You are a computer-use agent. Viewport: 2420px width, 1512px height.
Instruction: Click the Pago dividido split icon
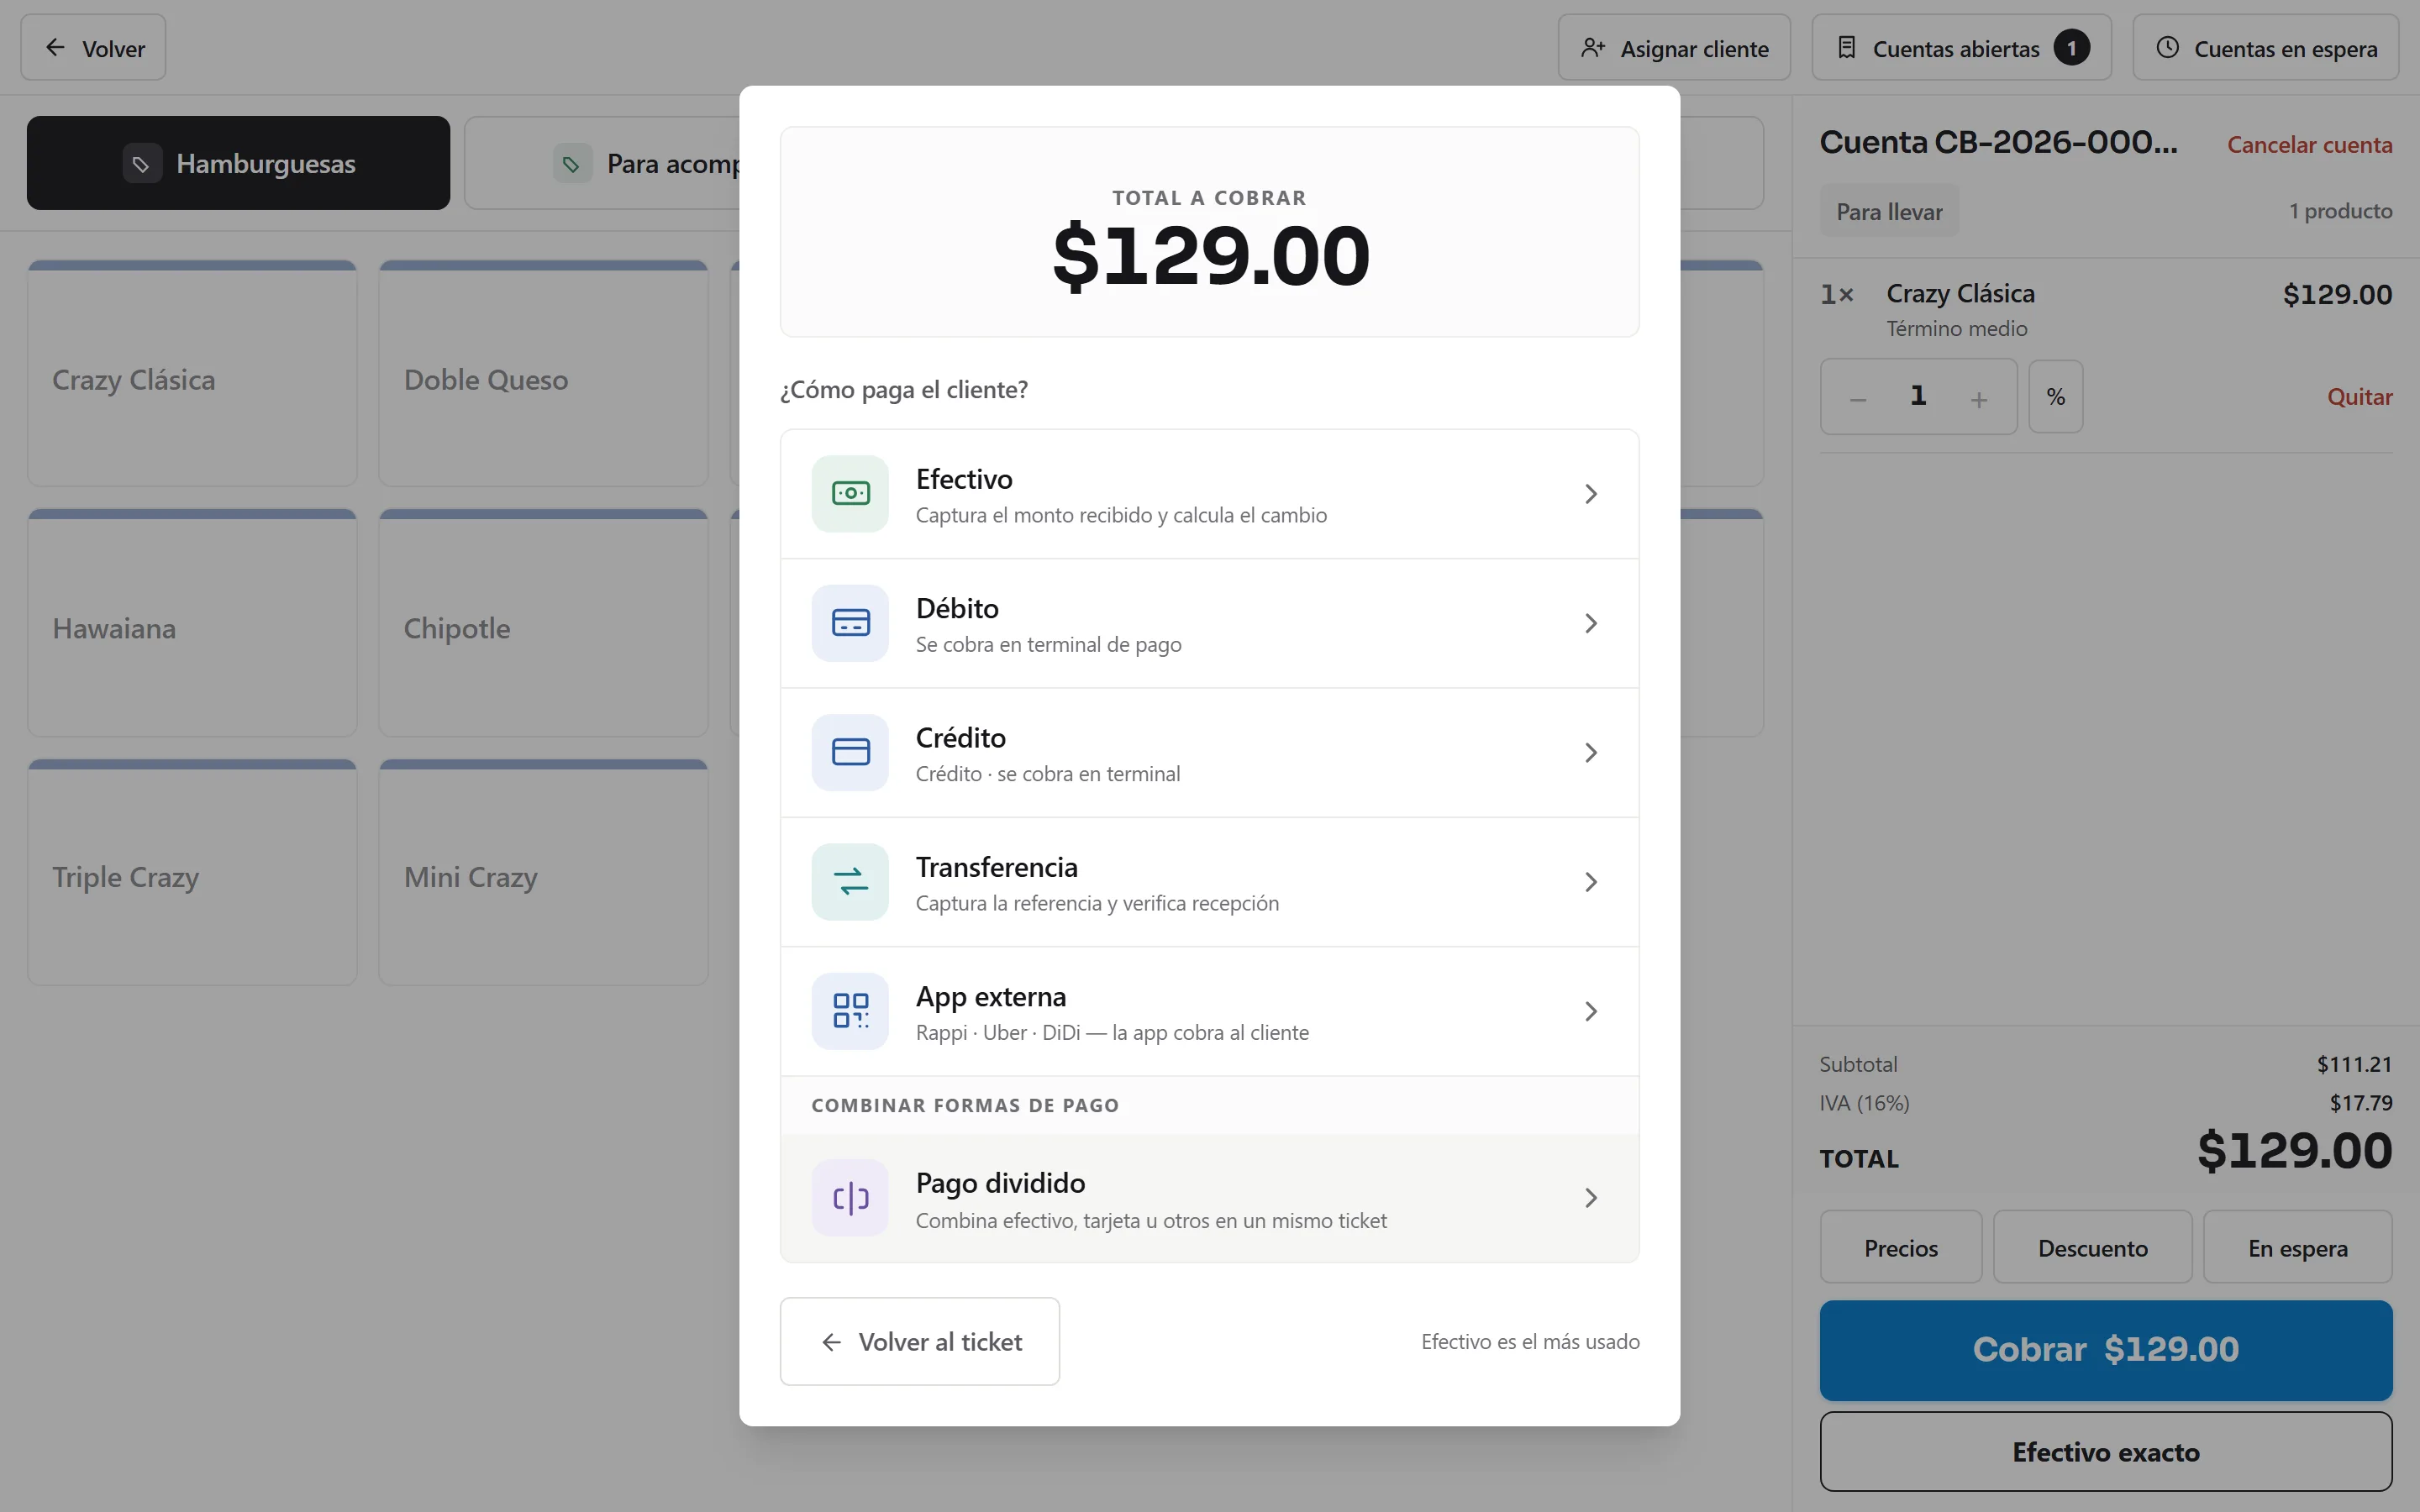coord(850,1197)
